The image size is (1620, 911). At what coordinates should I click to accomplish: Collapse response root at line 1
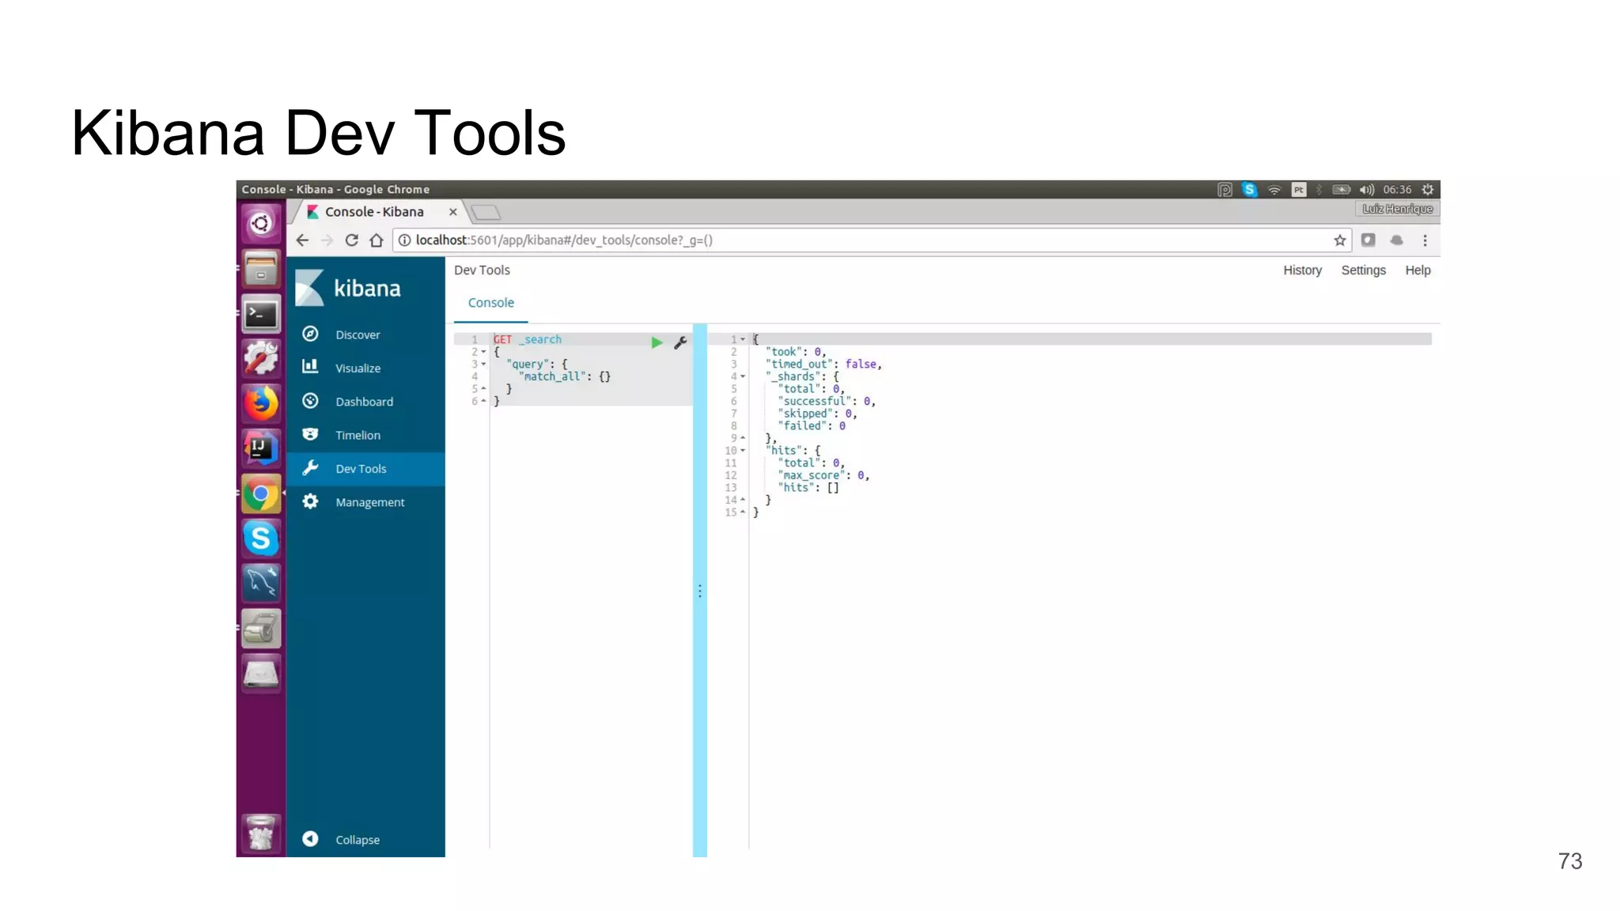pyautogui.click(x=743, y=339)
